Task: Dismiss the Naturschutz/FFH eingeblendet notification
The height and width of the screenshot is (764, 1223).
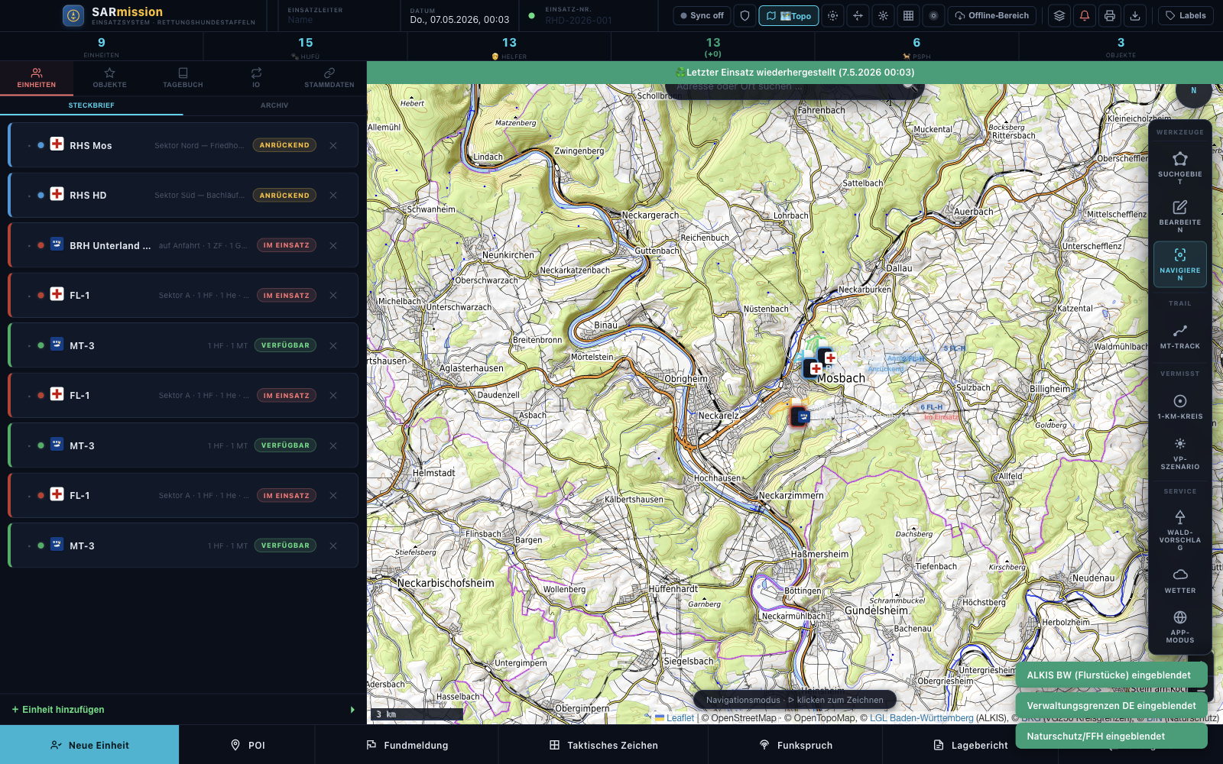Action: [x=1111, y=736]
